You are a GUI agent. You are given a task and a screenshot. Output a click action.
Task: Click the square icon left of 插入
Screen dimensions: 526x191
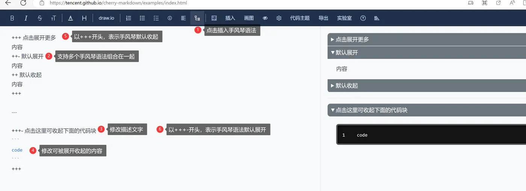pos(214,18)
